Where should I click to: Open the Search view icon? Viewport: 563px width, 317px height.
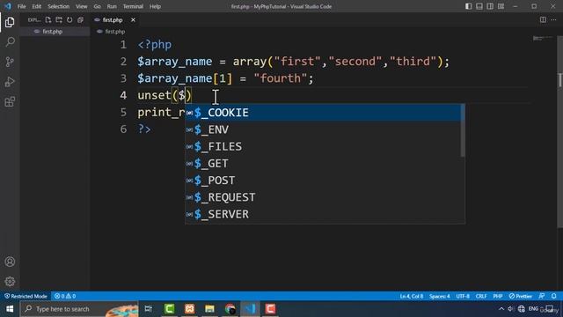[x=10, y=42]
